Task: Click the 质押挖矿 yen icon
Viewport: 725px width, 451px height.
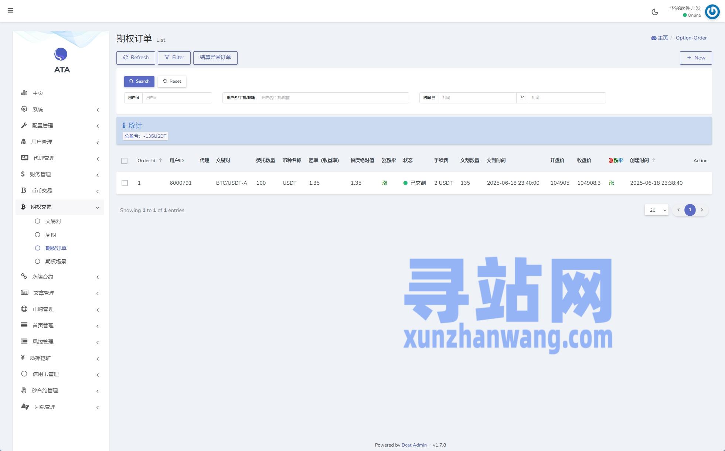Action: tap(23, 357)
